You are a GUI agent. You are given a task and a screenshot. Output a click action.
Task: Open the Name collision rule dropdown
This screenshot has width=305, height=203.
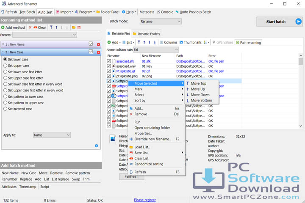pos(156,50)
